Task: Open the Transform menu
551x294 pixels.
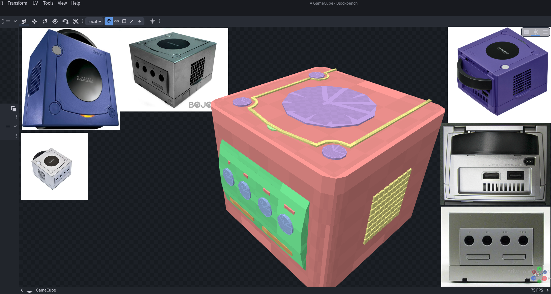Action: 17,3
